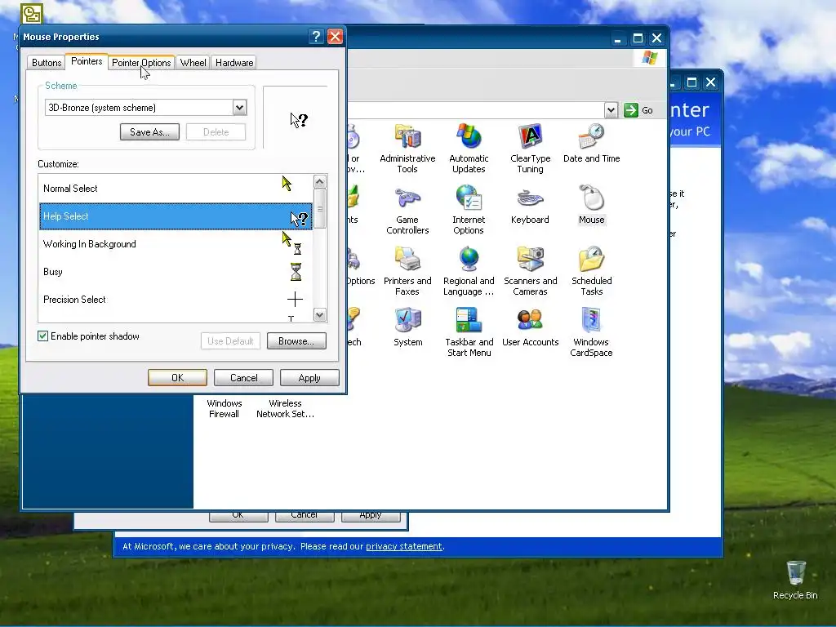This screenshot has height=627, width=836.
Task: Select the Mouse icon in Control Panel
Action: (x=591, y=204)
